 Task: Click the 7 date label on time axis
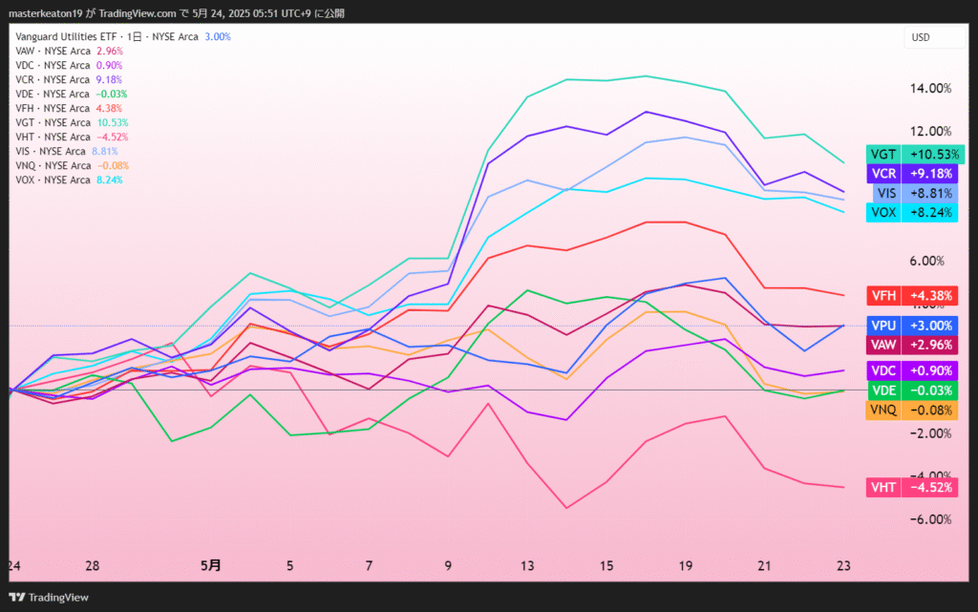[369, 566]
